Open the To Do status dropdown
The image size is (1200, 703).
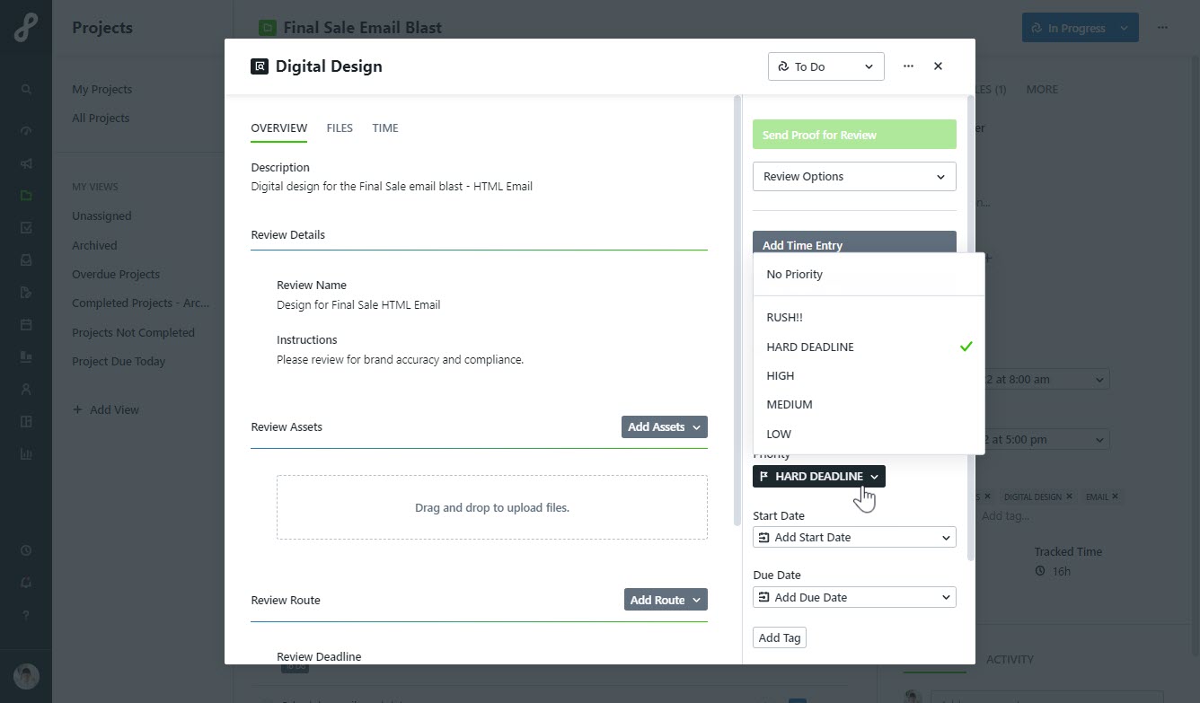(825, 66)
